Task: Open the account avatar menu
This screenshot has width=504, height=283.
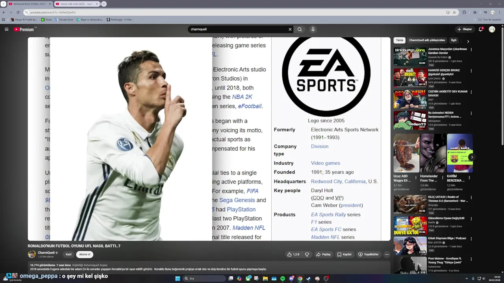Action: point(492,29)
